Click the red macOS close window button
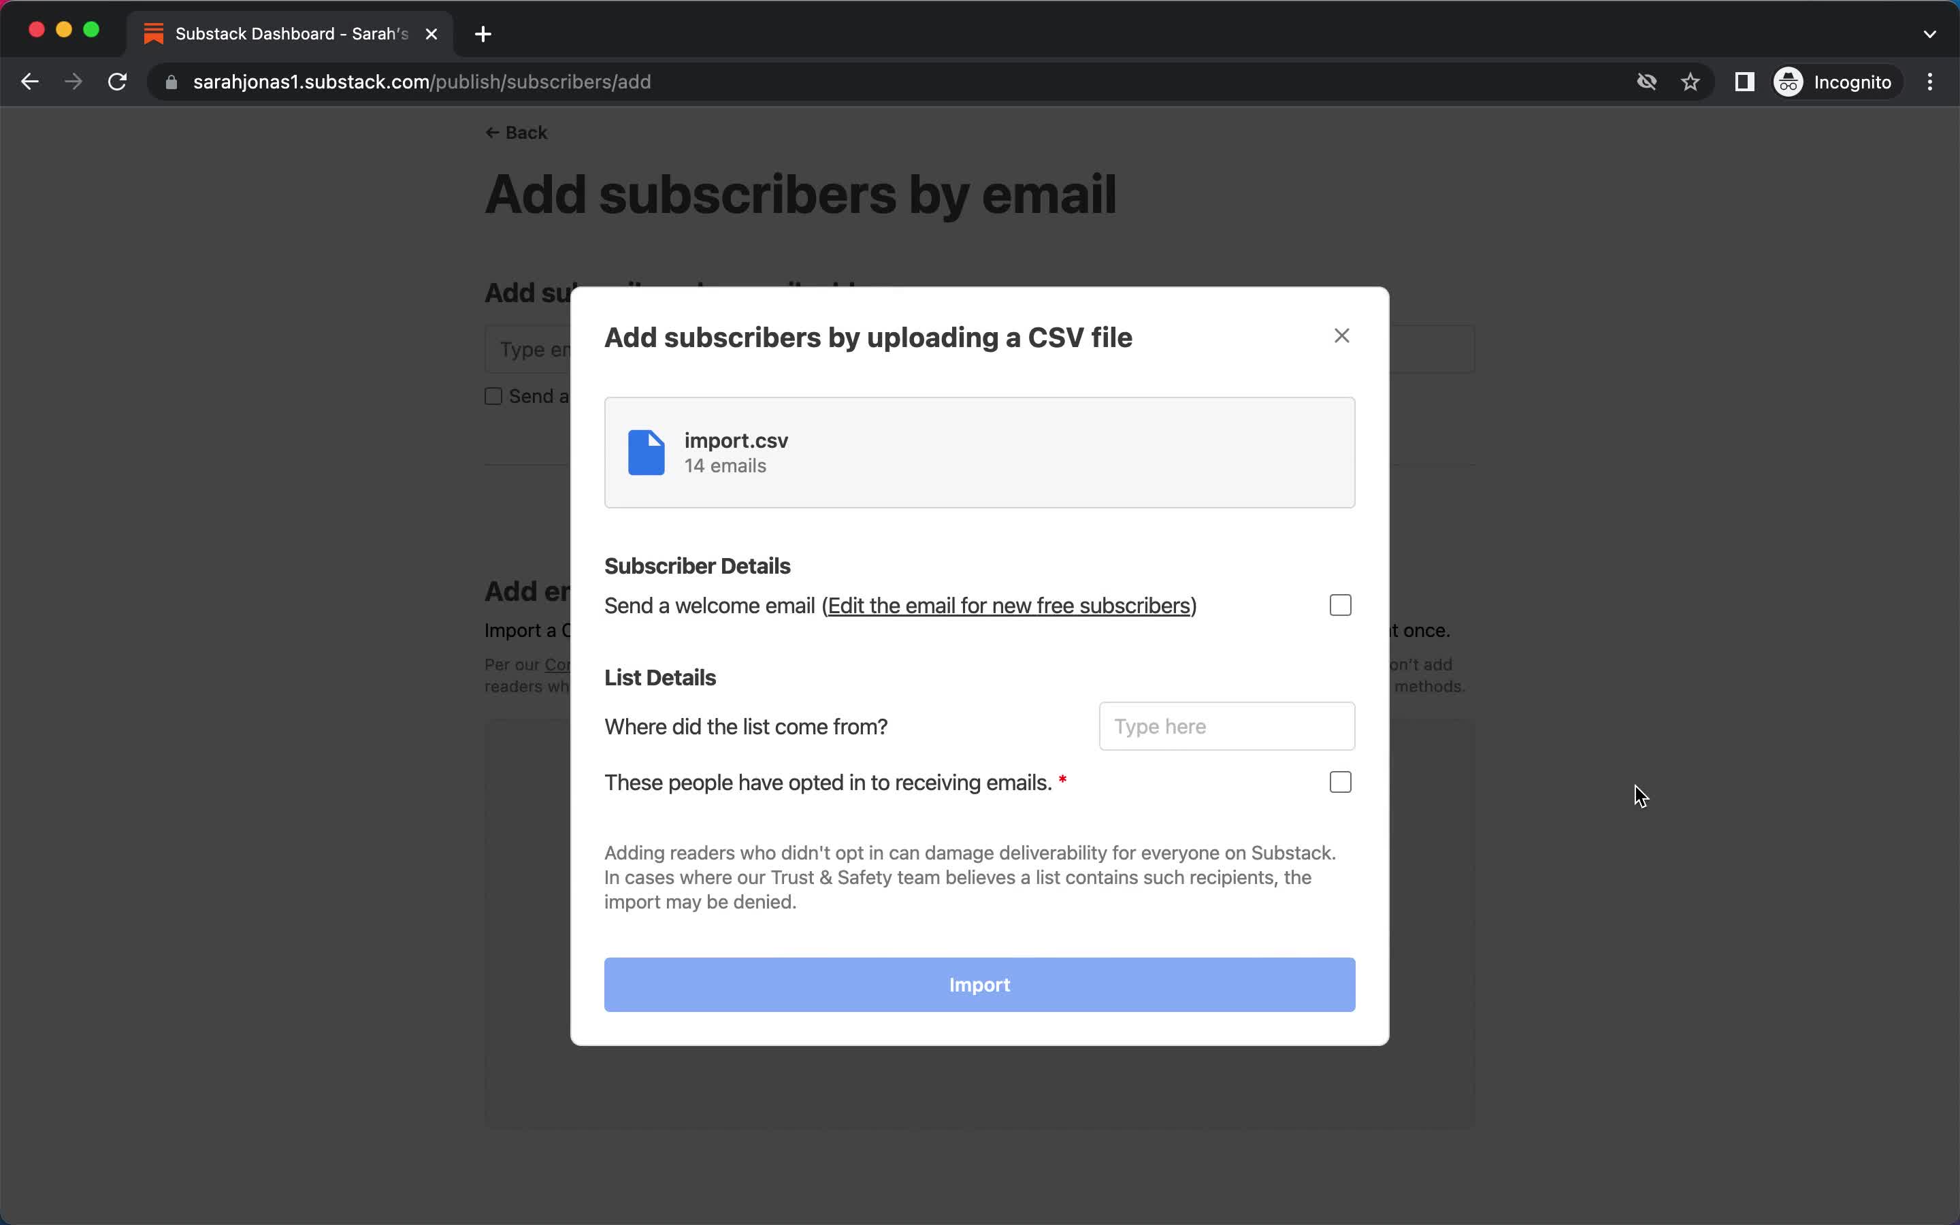 (x=37, y=30)
